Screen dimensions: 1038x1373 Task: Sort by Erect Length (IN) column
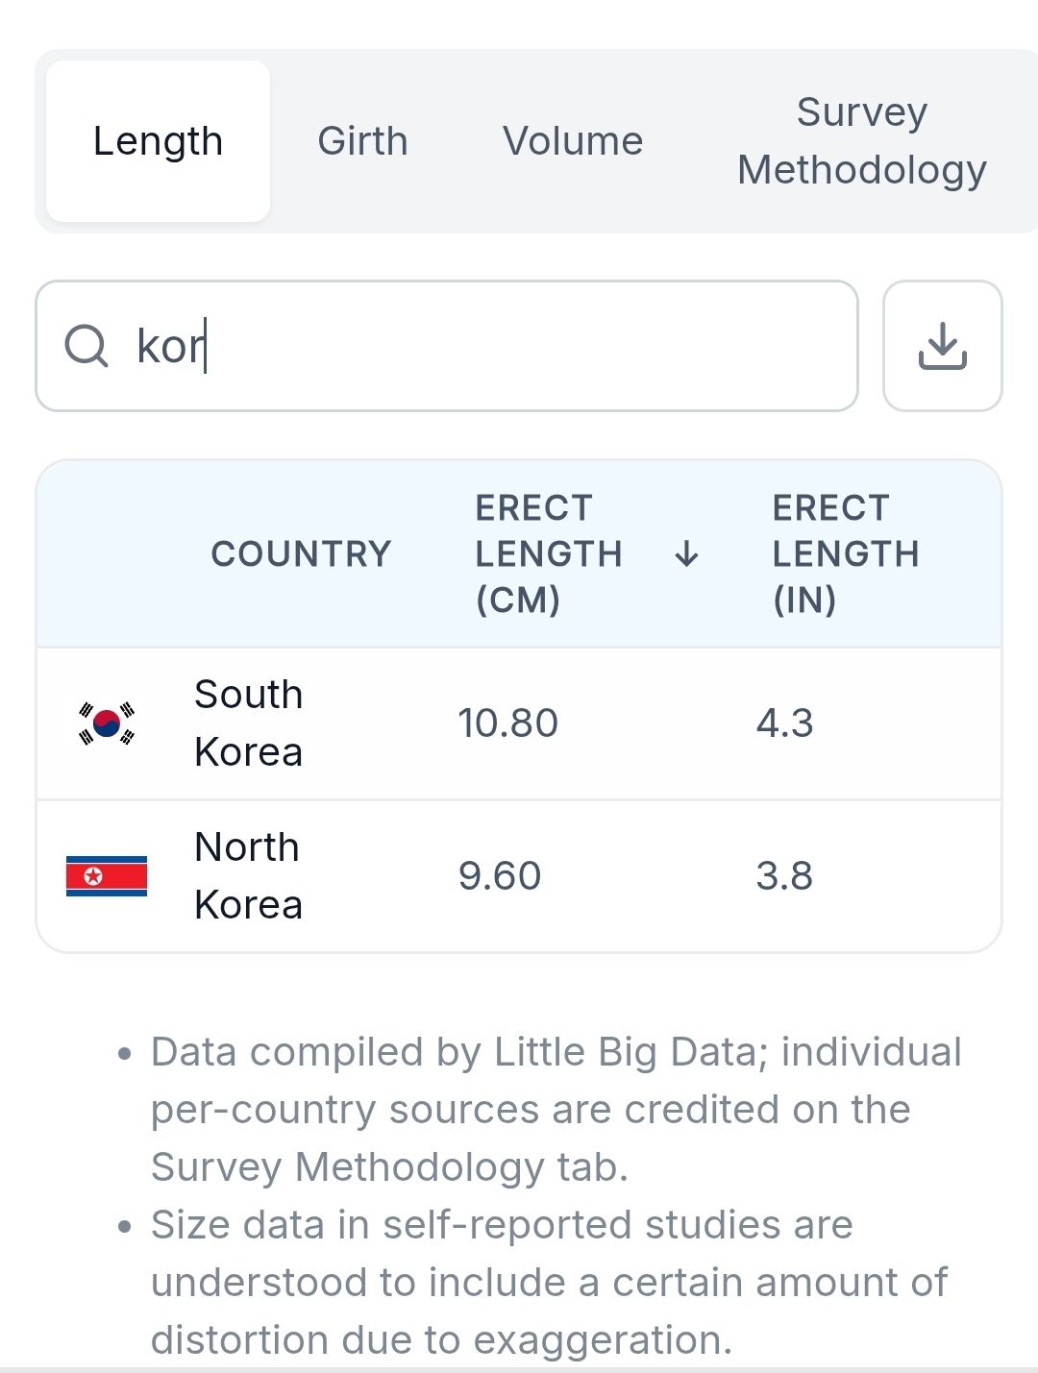[x=846, y=554]
